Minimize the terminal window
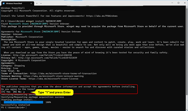Image resolution: width=188 pixels, height=111 pixels. pyautogui.click(x=172, y=3)
